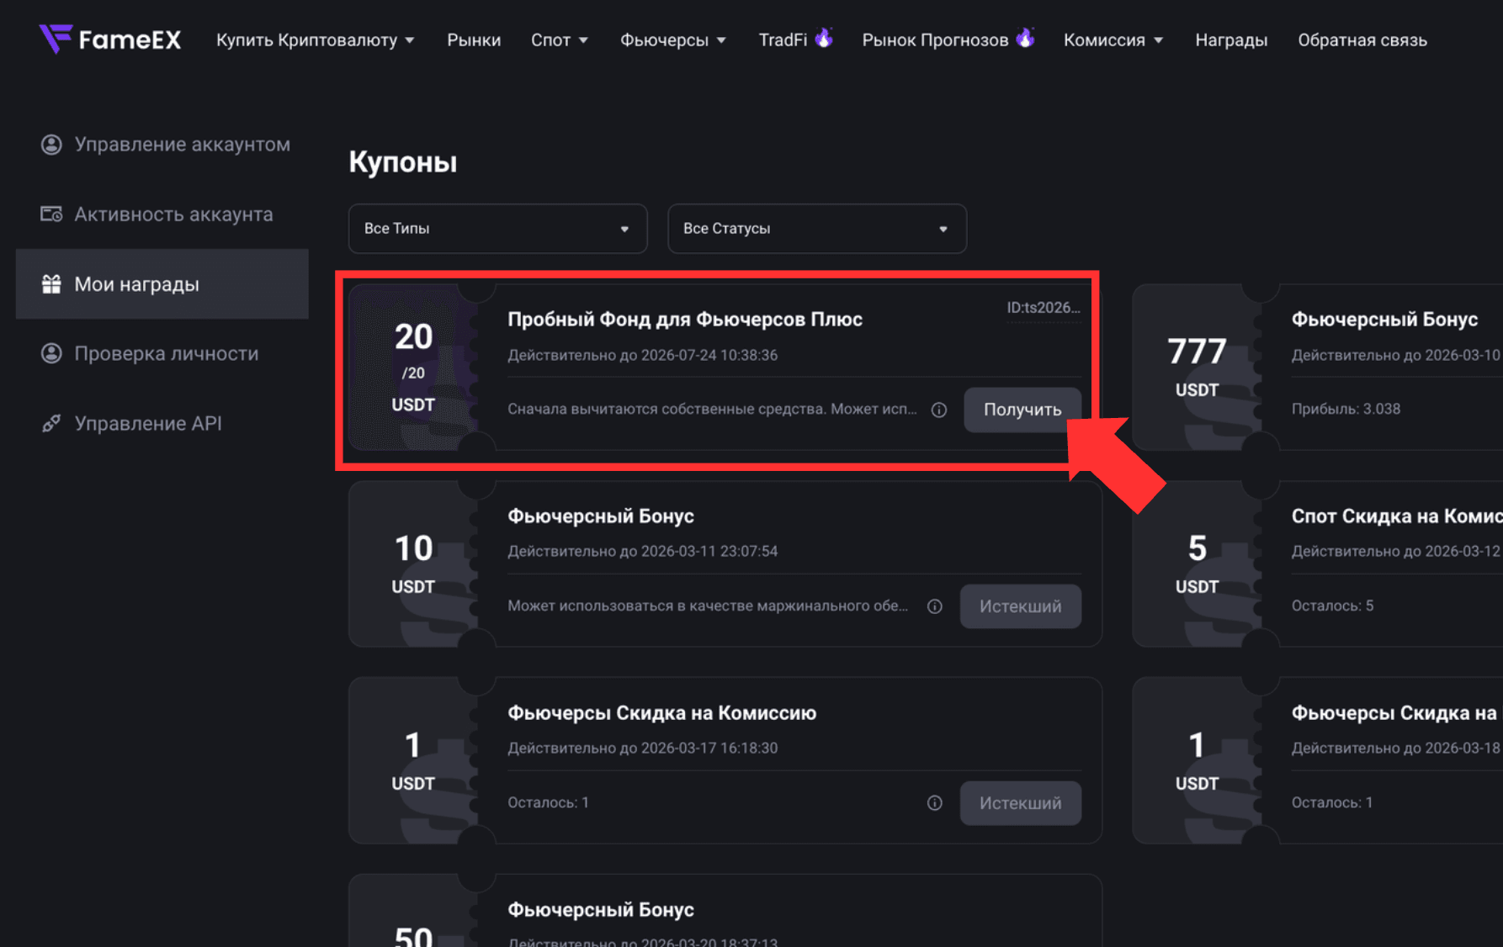Open the Все Типы dropdown
The width and height of the screenshot is (1503, 947).
[x=498, y=229]
